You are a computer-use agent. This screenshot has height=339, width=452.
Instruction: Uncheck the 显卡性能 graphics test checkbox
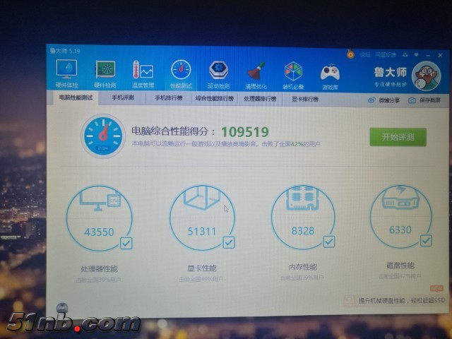(228, 242)
